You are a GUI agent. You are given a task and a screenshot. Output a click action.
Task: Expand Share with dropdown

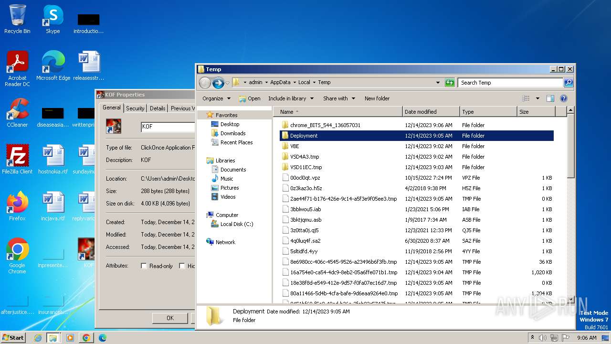click(339, 98)
